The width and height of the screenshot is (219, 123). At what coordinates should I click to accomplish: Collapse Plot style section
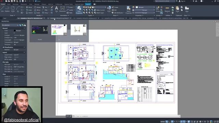(x=24, y=62)
